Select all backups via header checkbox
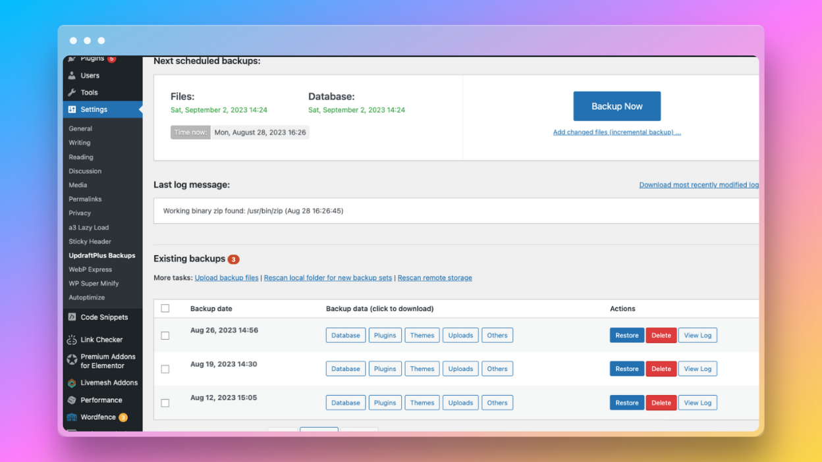The height and width of the screenshot is (462, 822). point(165,307)
